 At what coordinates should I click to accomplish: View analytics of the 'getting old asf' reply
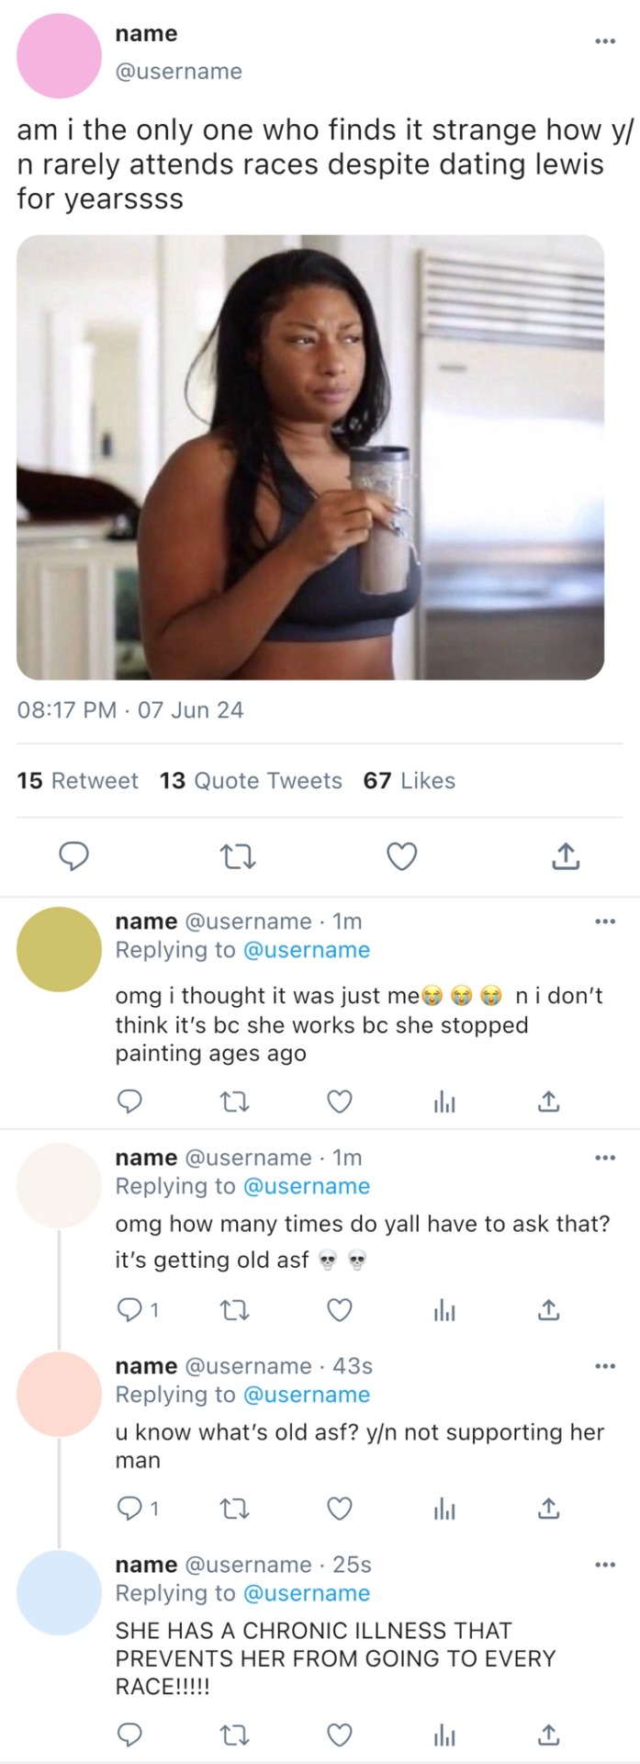444,1309
